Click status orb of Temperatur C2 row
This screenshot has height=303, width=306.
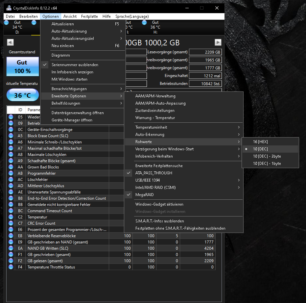(11, 217)
